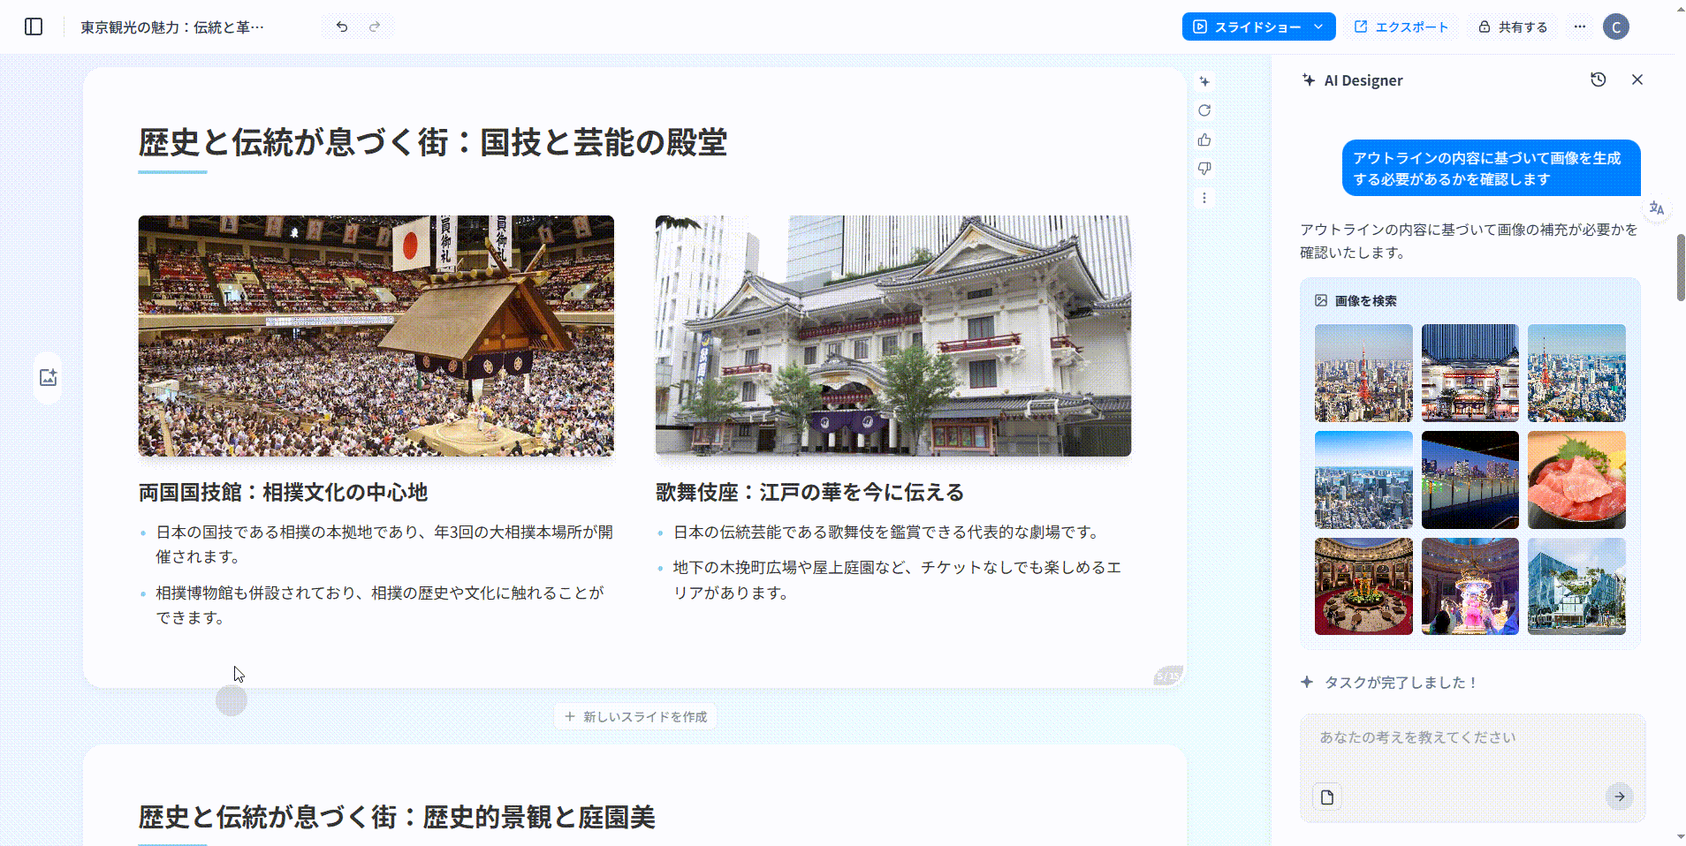Viewport: 1686px width, 846px height.
Task: Click slide title 歴史と伝統が息づく街：国技と芸能の殿堂
Action: point(433,142)
